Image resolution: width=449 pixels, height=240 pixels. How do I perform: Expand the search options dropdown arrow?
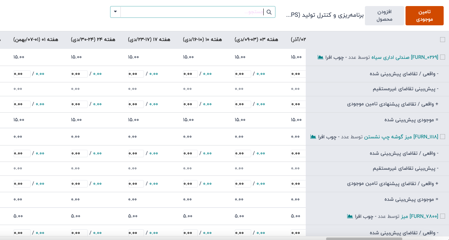tap(115, 12)
